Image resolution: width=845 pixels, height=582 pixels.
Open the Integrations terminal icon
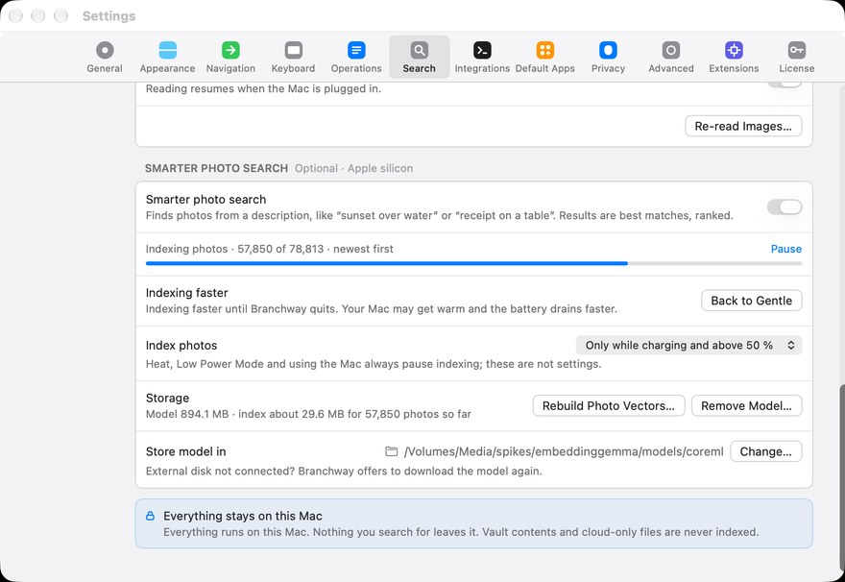click(482, 50)
